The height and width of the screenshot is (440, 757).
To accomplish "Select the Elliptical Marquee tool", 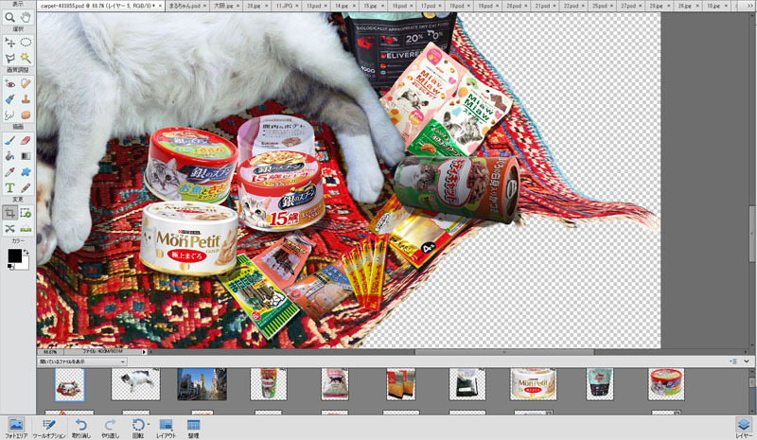I will [x=26, y=43].
